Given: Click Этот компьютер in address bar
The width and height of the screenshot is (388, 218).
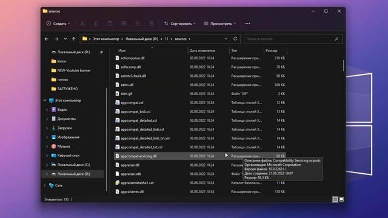Looking at the screenshot, I should (x=106, y=39).
